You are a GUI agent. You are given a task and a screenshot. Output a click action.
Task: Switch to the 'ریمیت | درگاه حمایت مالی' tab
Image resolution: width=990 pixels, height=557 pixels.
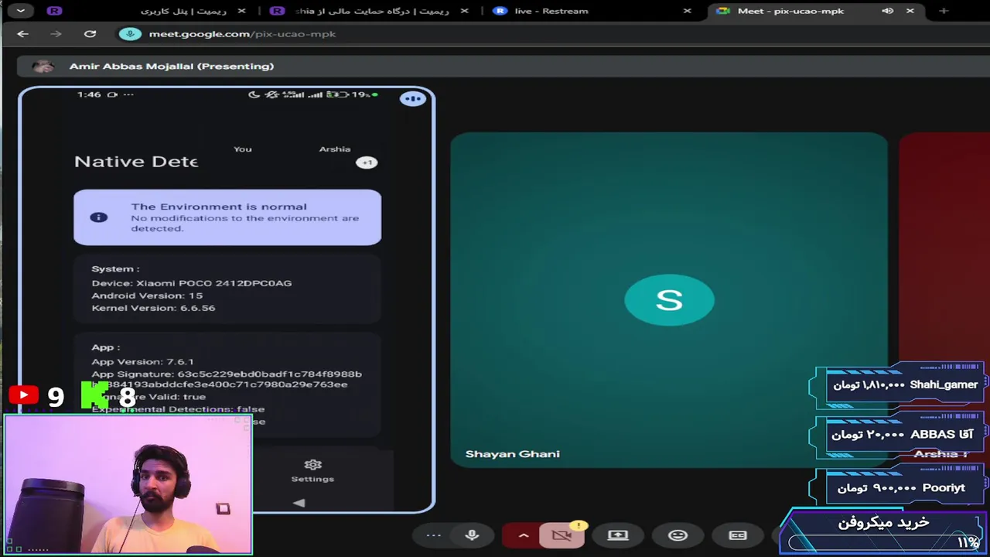point(371,11)
